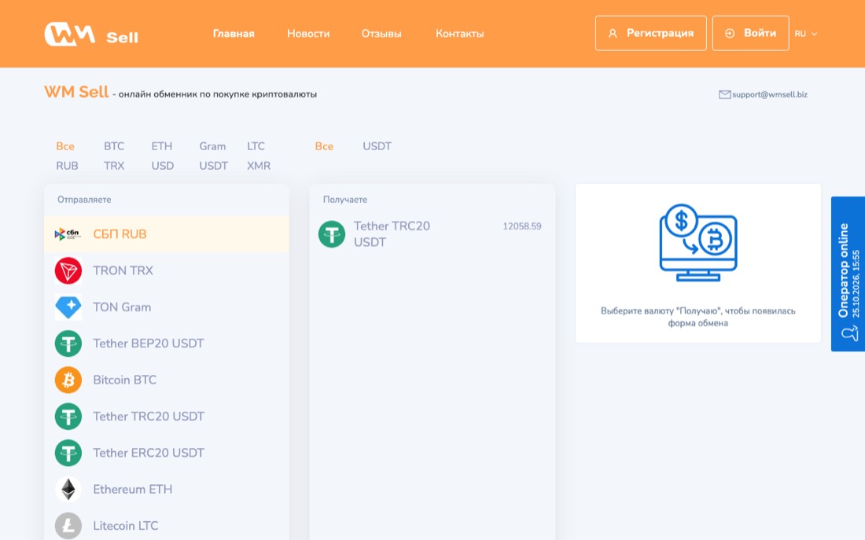Filter send currencies by USD
The height and width of the screenshot is (540, 865).
pyautogui.click(x=163, y=166)
